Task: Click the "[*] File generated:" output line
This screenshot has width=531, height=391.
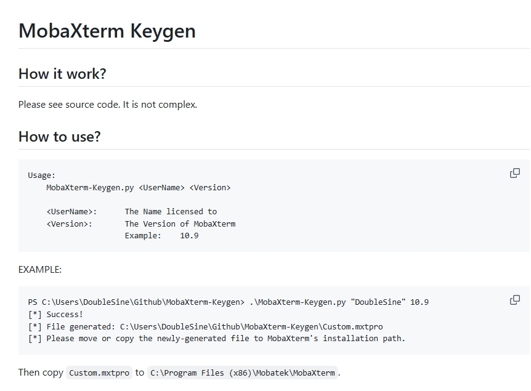Action: (x=206, y=327)
